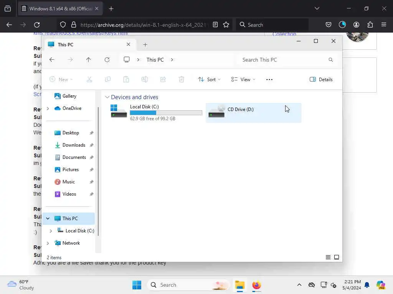Viewport: 393px width, 294px height.
Task: Click the Firefox tracking protection shield icon
Action: click(x=63, y=25)
